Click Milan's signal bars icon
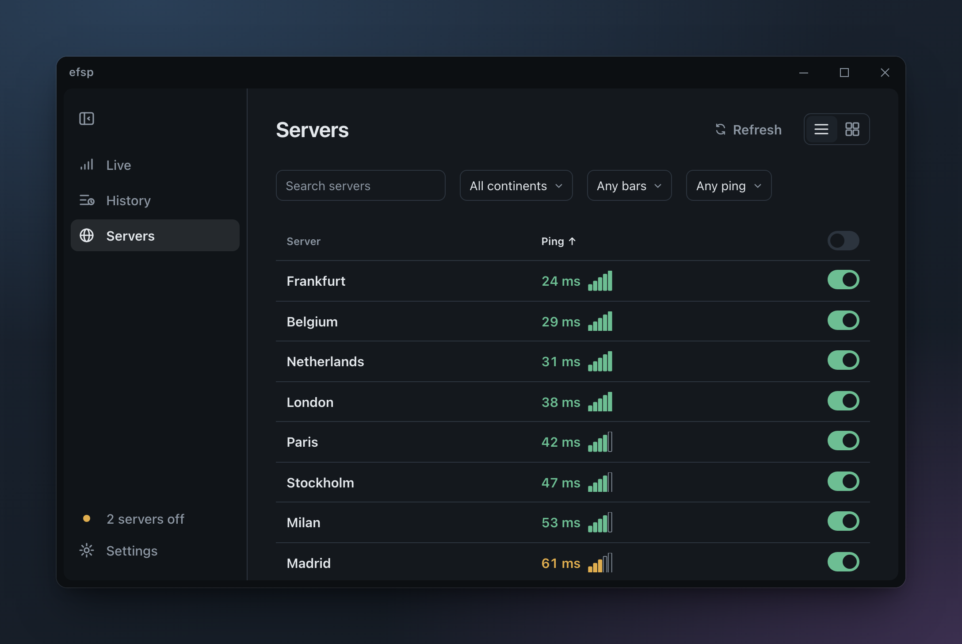Image resolution: width=962 pixels, height=644 pixels. pos(600,522)
